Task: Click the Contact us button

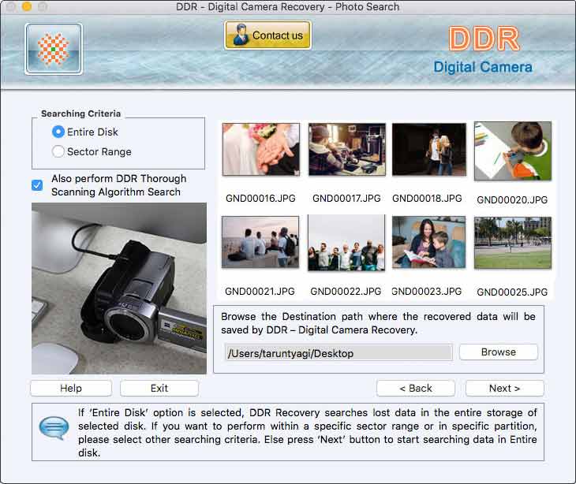Action: [267, 35]
